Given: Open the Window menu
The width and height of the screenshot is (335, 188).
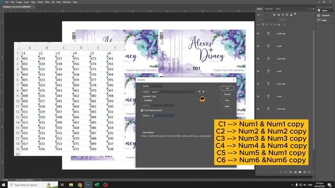Looking at the screenshot, I should click(66, 2).
